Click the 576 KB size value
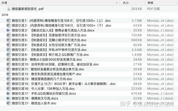Screen dimensions: 178x111 (x=136, y=93)
